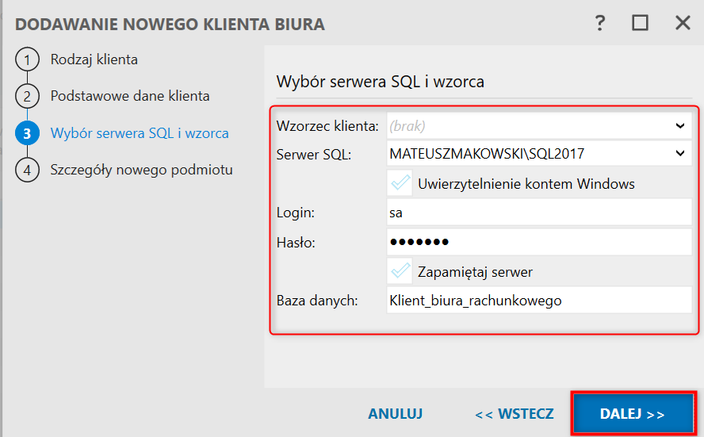Close the new client dialog

click(x=683, y=23)
